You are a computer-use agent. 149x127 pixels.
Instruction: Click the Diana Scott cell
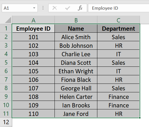pos(76,63)
